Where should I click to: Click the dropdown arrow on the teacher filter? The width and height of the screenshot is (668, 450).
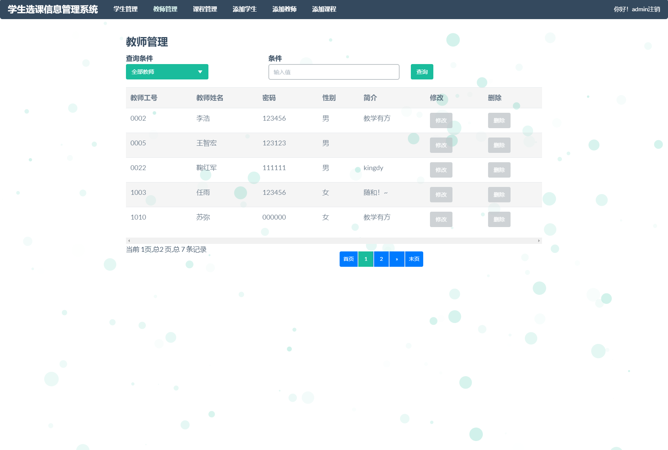tap(200, 72)
